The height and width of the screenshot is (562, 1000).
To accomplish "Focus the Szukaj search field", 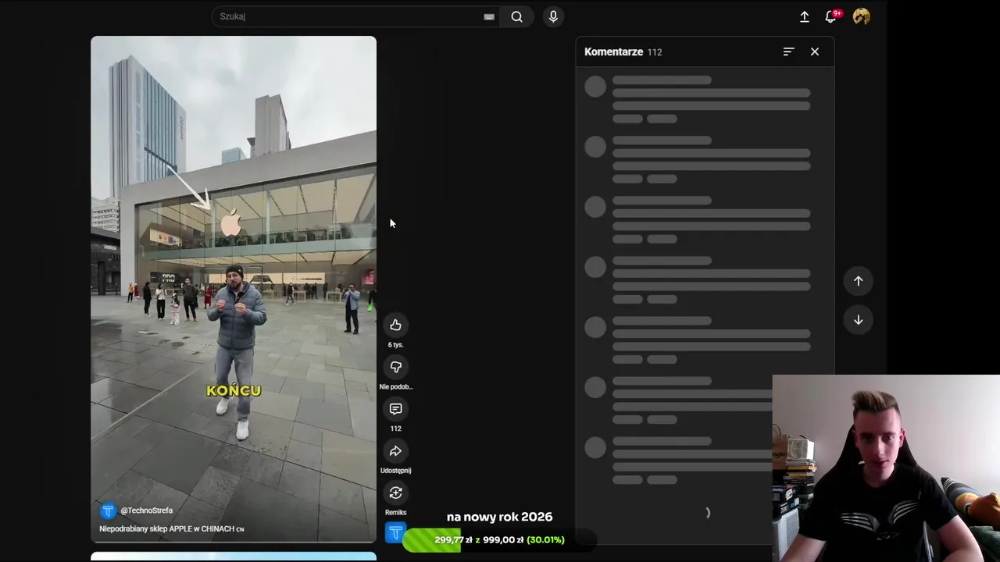I will (349, 16).
